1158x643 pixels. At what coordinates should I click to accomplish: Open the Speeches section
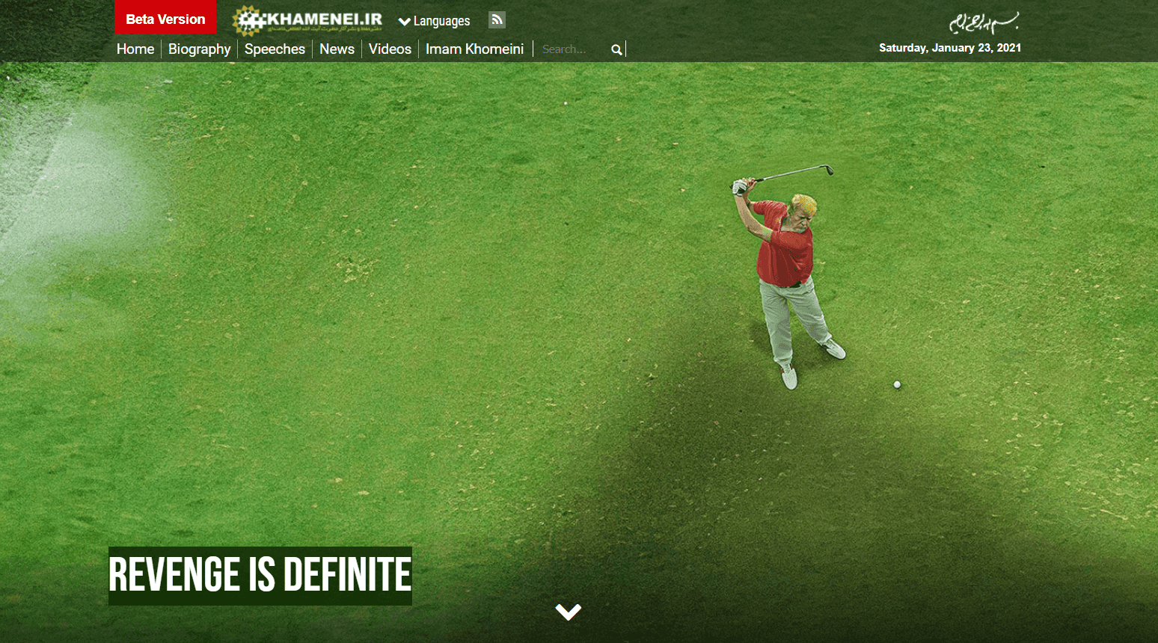[275, 49]
